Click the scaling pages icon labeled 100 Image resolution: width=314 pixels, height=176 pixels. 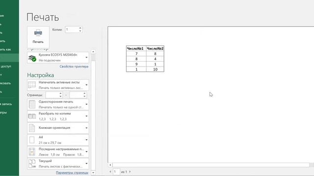(x=32, y=164)
